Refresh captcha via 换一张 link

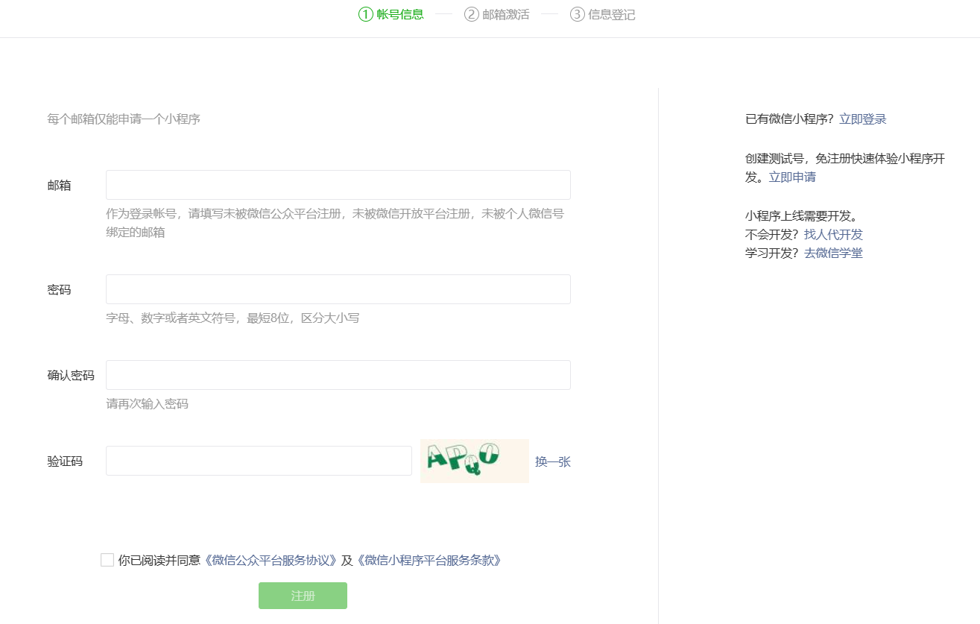(553, 461)
